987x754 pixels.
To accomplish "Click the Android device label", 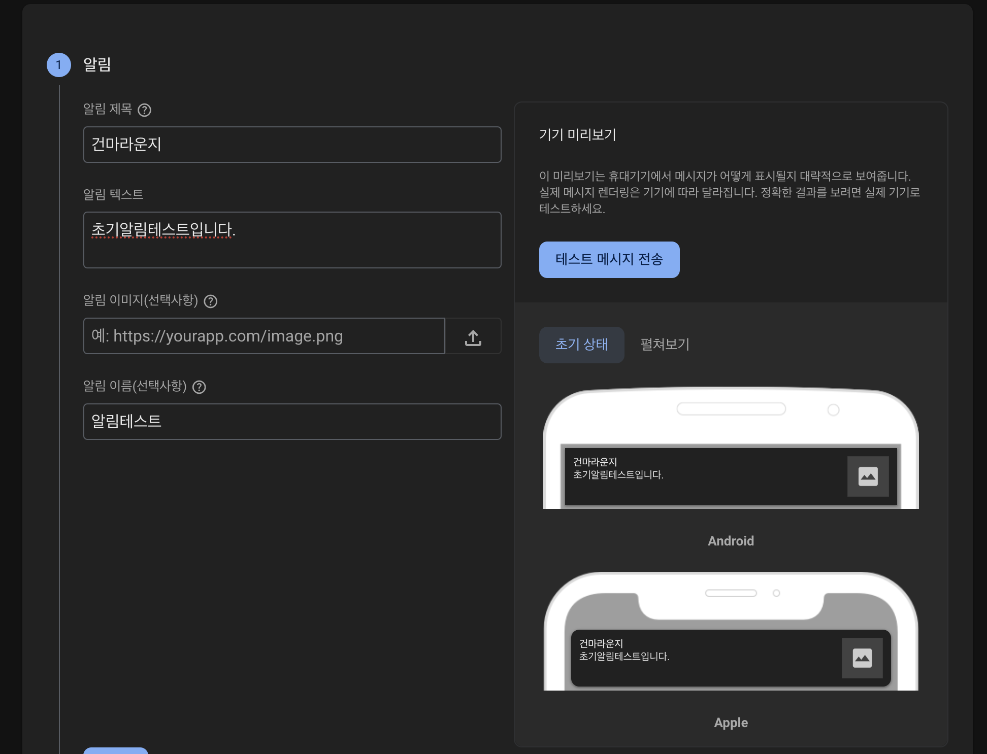I will (731, 541).
